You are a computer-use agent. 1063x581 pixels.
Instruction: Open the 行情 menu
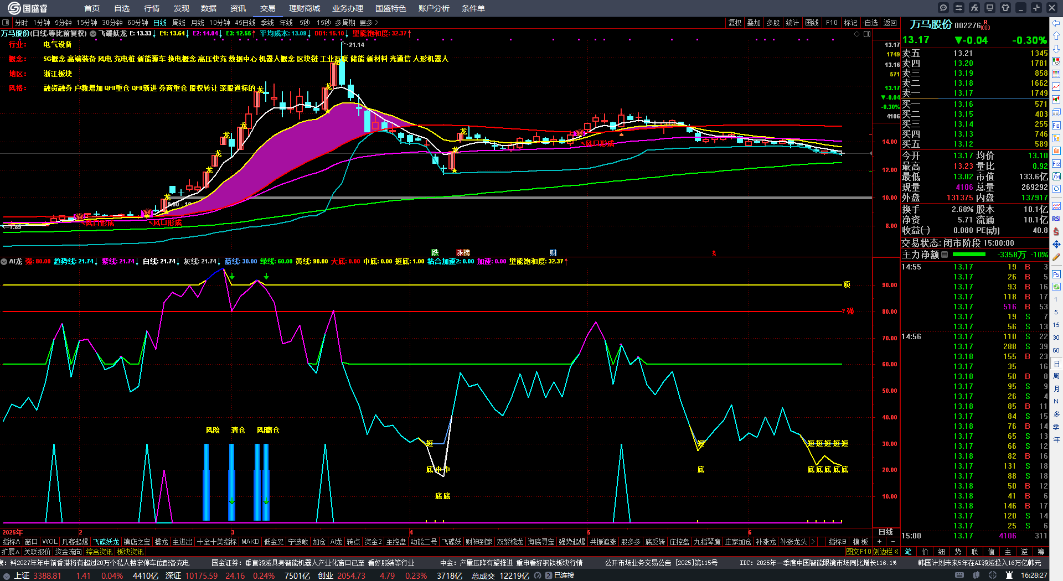click(x=152, y=8)
